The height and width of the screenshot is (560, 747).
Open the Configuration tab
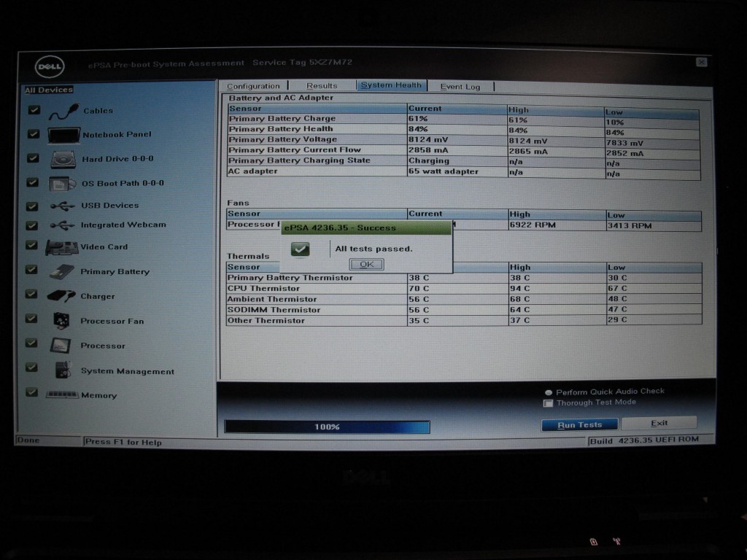253,86
